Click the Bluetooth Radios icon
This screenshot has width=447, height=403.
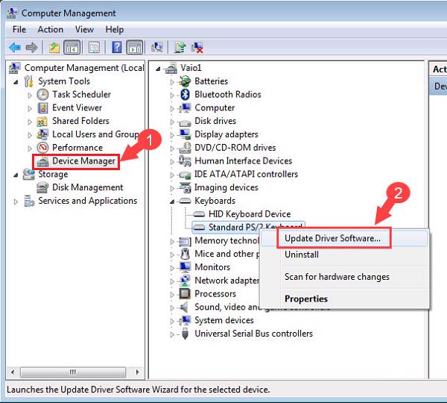click(186, 95)
